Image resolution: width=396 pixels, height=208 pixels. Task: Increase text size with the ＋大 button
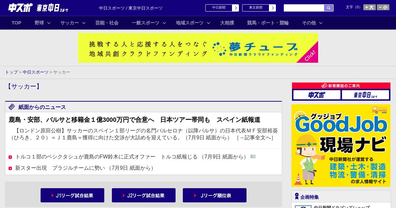coord(370,7)
